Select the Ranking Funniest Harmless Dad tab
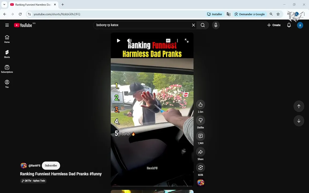 click(x=33, y=5)
